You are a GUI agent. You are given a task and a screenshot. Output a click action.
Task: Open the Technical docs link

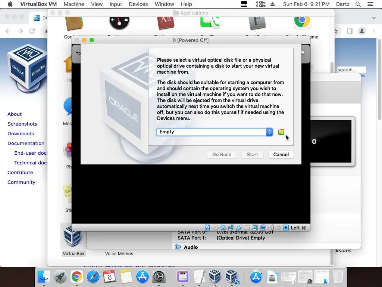point(31,163)
